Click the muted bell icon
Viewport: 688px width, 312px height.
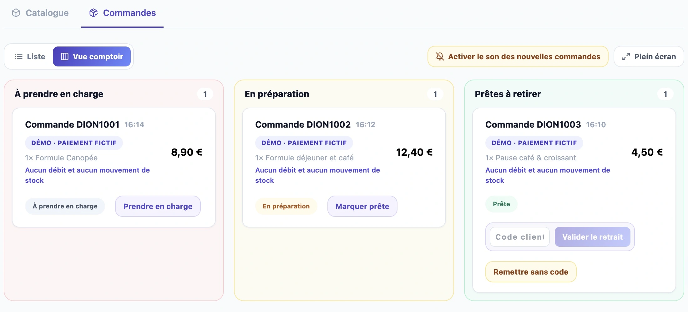(440, 56)
